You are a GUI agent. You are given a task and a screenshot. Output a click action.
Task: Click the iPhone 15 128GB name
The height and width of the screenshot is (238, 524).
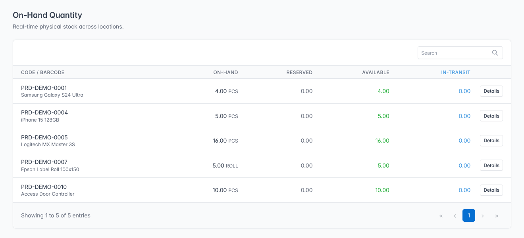click(40, 120)
